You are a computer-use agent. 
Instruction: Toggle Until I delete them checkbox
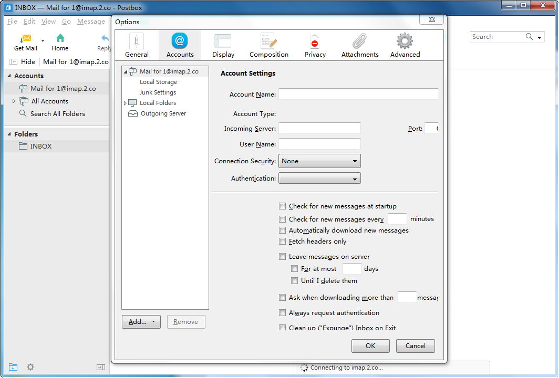pyautogui.click(x=294, y=281)
